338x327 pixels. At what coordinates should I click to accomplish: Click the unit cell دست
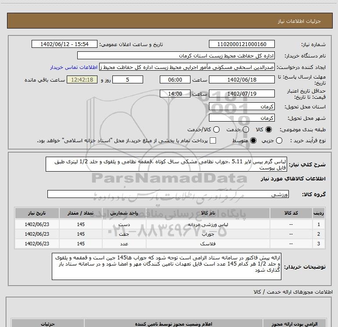(x=124, y=224)
